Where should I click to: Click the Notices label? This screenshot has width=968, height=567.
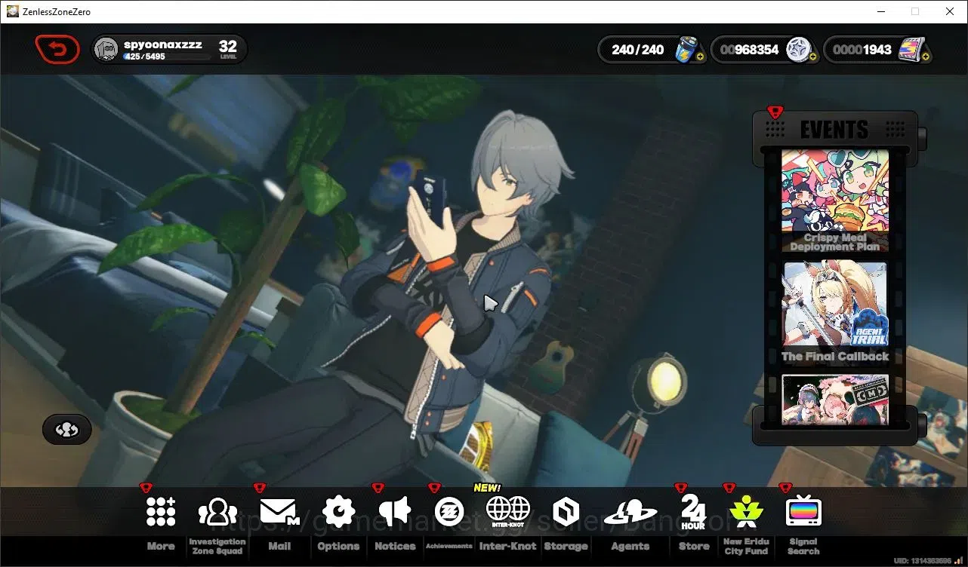[395, 546]
